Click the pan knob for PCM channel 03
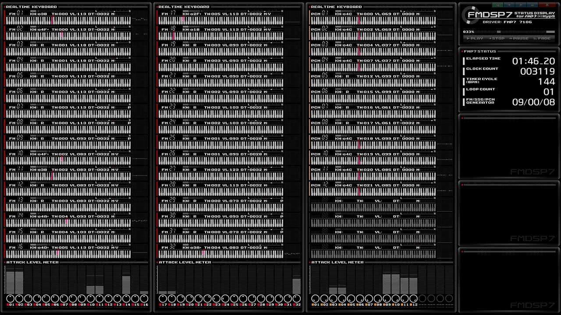 (333, 299)
